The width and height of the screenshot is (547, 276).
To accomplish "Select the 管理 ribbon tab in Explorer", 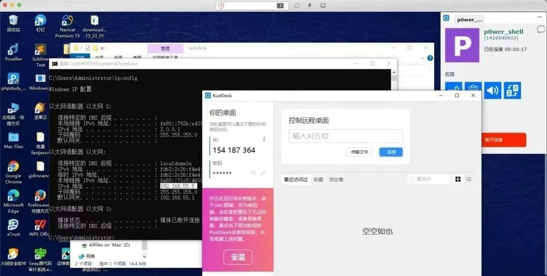I will (x=165, y=49).
